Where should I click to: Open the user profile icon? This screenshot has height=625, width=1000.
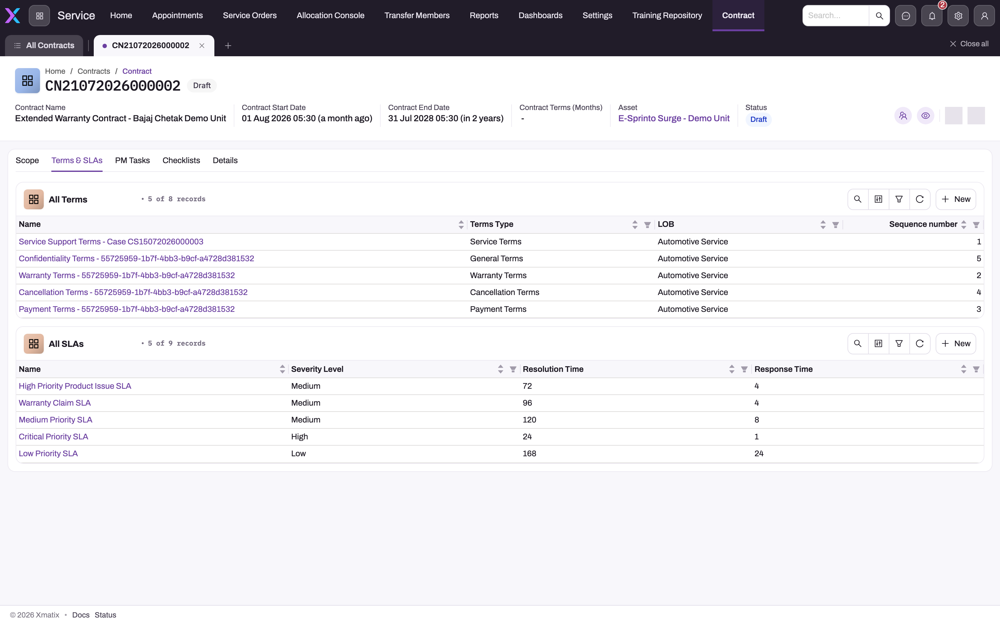tap(984, 16)
